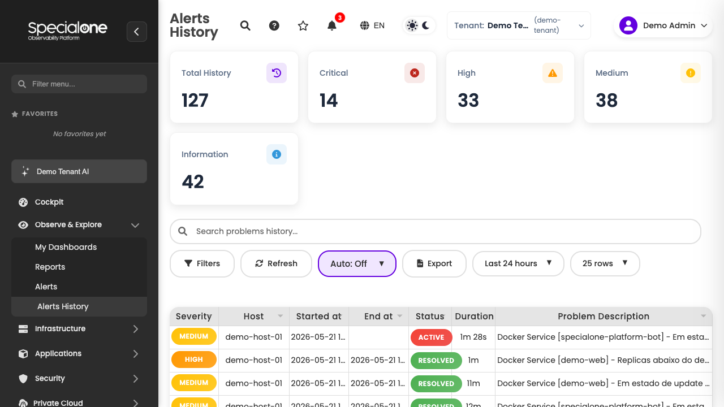Click the Infrastructure server icon
724x407 pixels.
[x=23, y=328]
